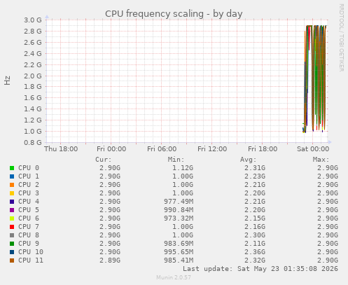Click CPU 10 average value 2.36G
This screenshot has width=348, height=285.
(x=255, y=252)
